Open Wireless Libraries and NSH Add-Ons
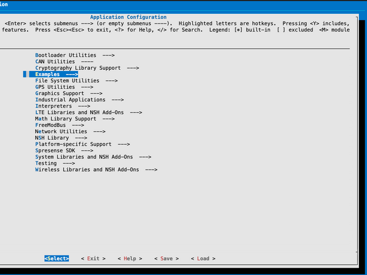The image size is (367, 275). [96, 170]
